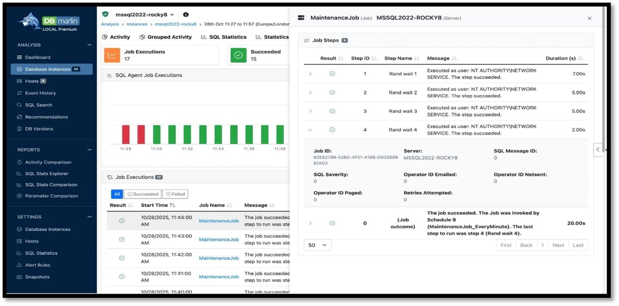This screenshot has height=306, width=619.
Task: Toggle the Failed job filter
Action: 175,194
